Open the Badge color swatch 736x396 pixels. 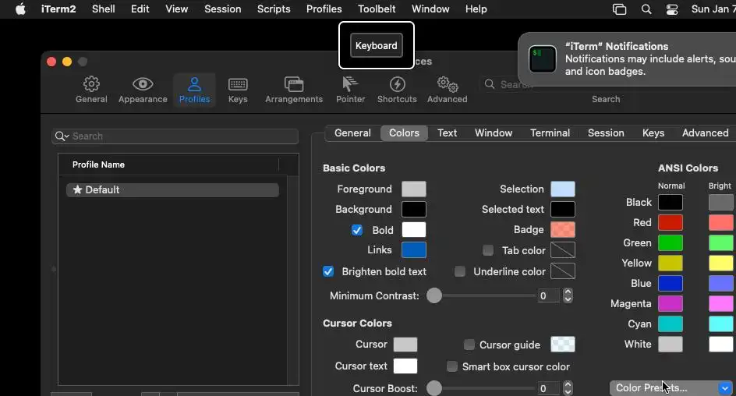(563, 230)
